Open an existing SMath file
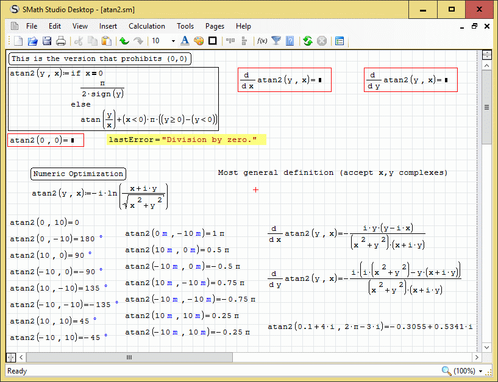 [x=32, y=41]
